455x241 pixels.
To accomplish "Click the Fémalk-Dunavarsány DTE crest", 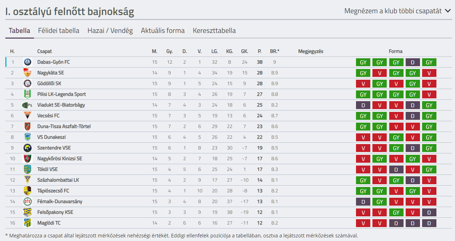I will [x=28, y=201].
